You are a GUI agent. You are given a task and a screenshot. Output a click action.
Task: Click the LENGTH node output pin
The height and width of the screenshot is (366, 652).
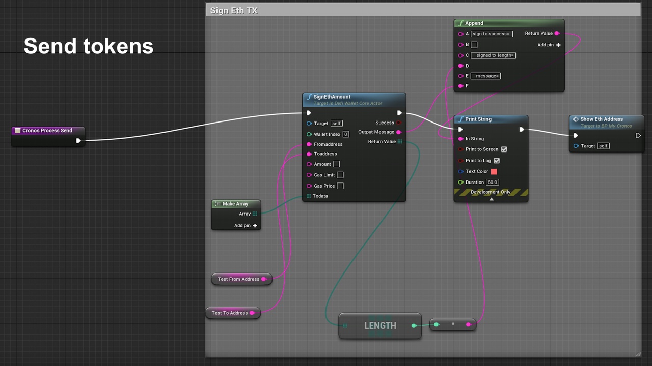[414, 326]
